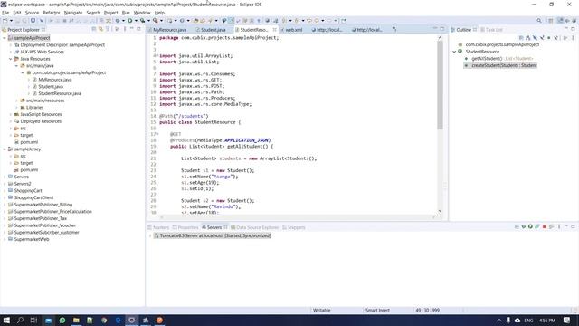Click Windows taskbar search icon
This screenshot has height=326, width=579.
tap(20, 320)
